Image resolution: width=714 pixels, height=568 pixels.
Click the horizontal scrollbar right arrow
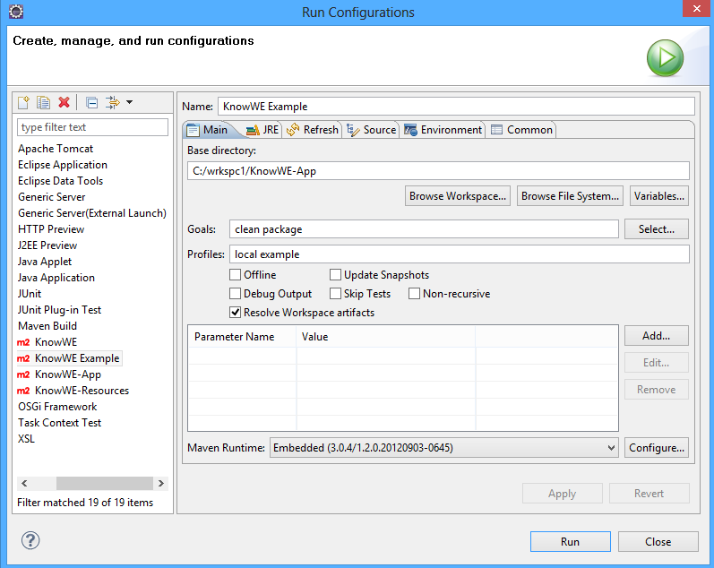coord(160,483)
